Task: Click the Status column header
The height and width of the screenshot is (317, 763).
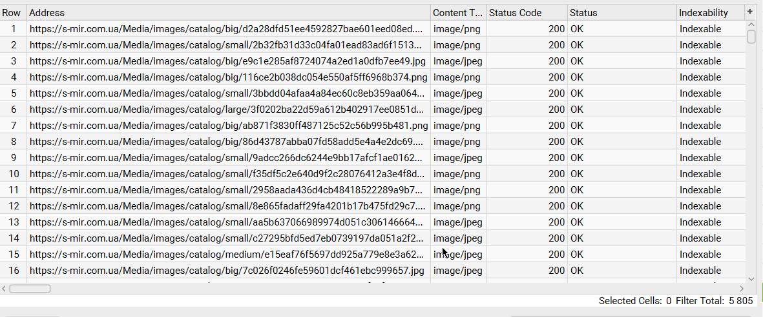Action: pyautogui.click(x=622, y=13)
